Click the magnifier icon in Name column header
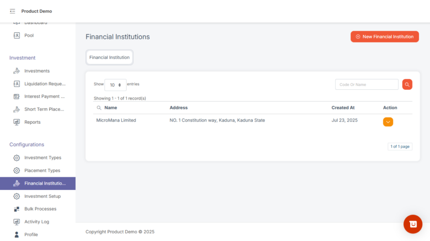This screenshot has height=241, width=430. (99, 108)
